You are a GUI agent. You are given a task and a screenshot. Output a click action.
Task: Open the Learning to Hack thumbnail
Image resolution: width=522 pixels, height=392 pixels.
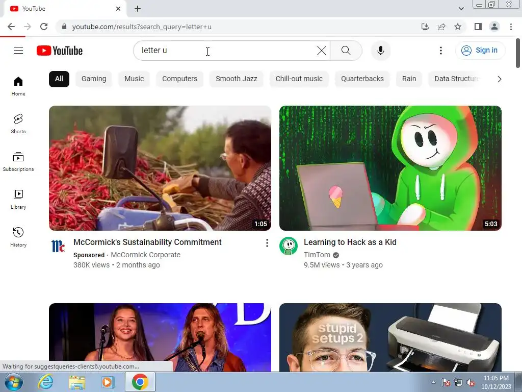390,168
